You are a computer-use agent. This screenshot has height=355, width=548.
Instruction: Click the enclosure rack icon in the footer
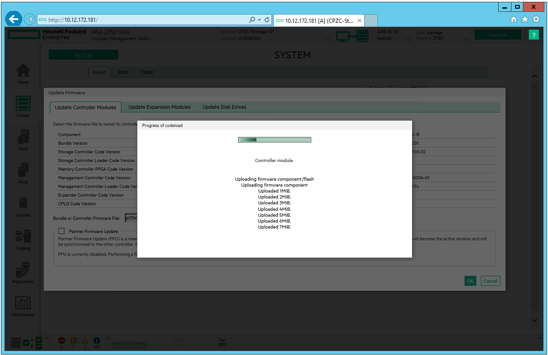16,342
